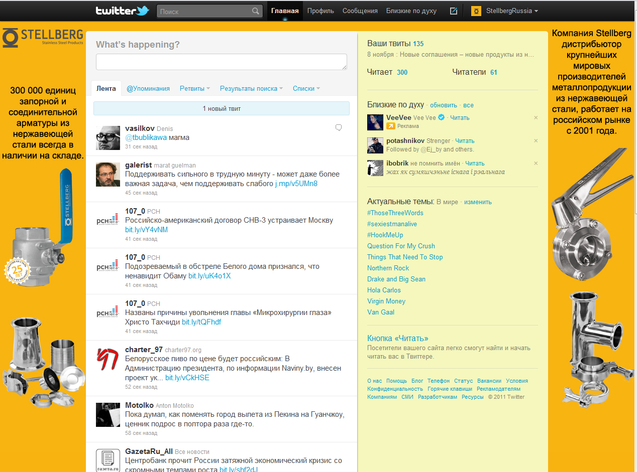Follow ibobrik via Читать link

point(475,164)
